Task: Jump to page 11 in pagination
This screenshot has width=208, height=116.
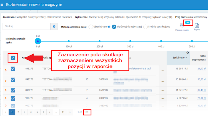Action: [64, 112]
